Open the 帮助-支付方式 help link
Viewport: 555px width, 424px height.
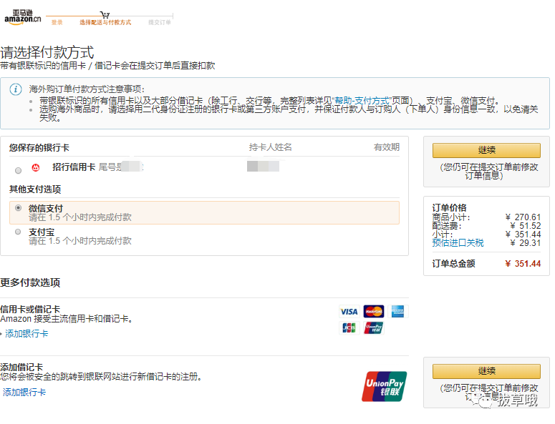[x=363, y=101]
